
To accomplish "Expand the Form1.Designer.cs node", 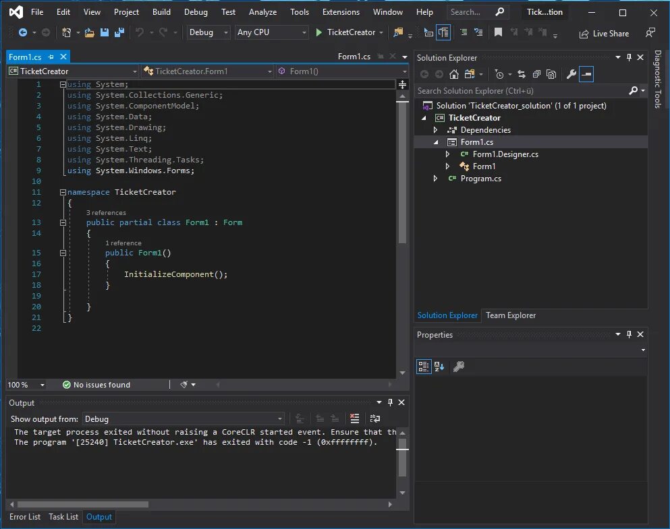I will (447, 154).
